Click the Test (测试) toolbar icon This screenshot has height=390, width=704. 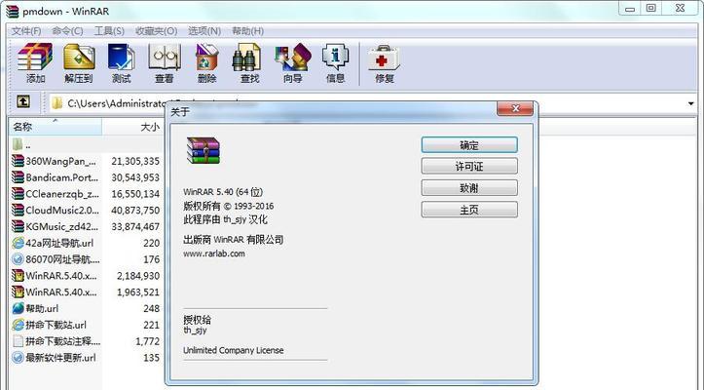121,58
